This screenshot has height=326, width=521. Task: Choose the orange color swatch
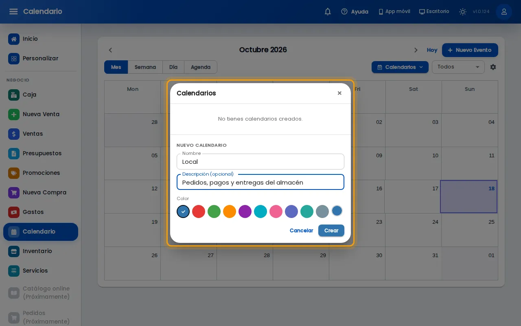pos(230,211)
